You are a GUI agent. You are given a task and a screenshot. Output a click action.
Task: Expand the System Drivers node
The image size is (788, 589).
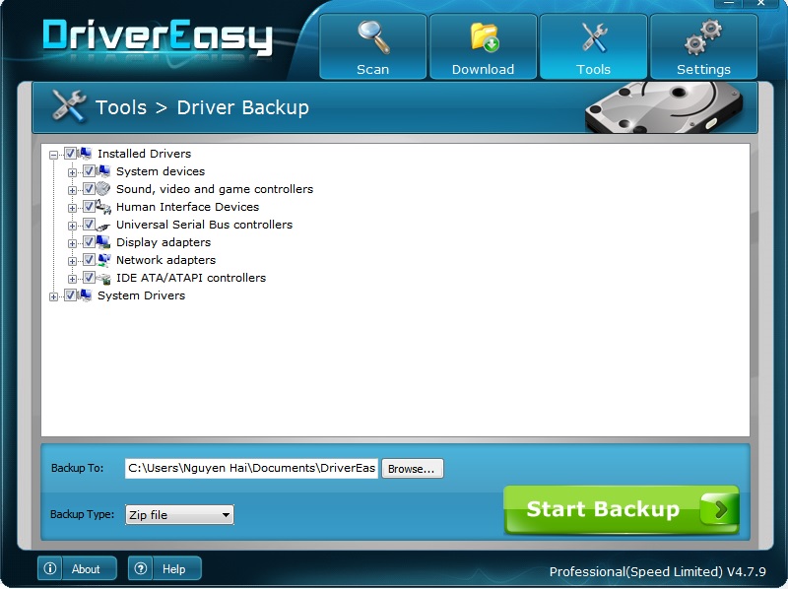53,296
